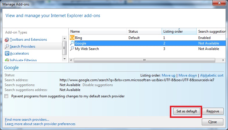
Task: Click listing order 2 cell for Google
Action: click(x=164, y=43)
